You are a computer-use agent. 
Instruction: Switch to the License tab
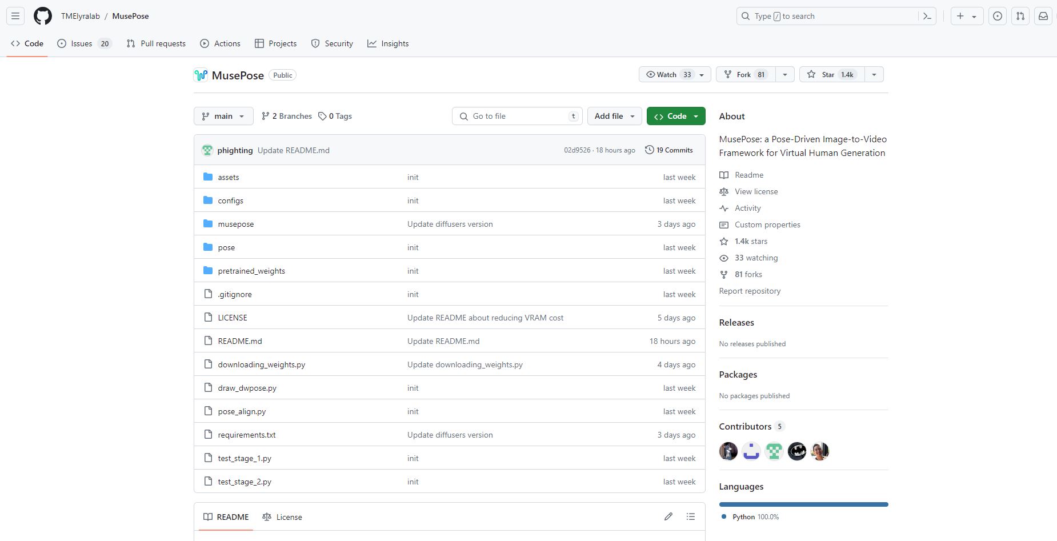pos(282,517)
